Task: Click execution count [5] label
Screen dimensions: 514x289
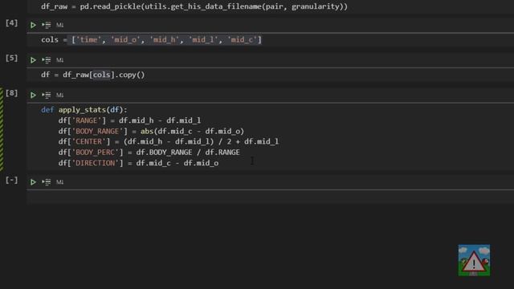Action: click(x=11, y=58)
